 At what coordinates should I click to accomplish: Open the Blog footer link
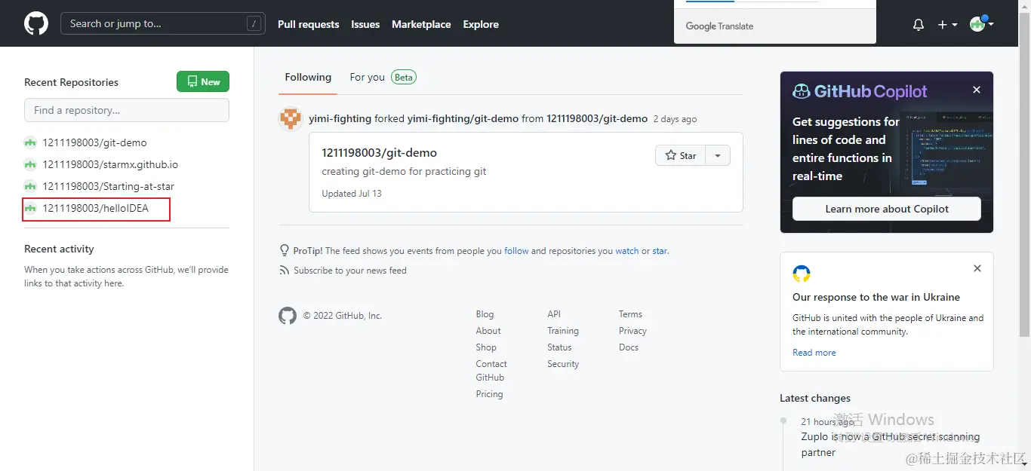tap(485, 314)
